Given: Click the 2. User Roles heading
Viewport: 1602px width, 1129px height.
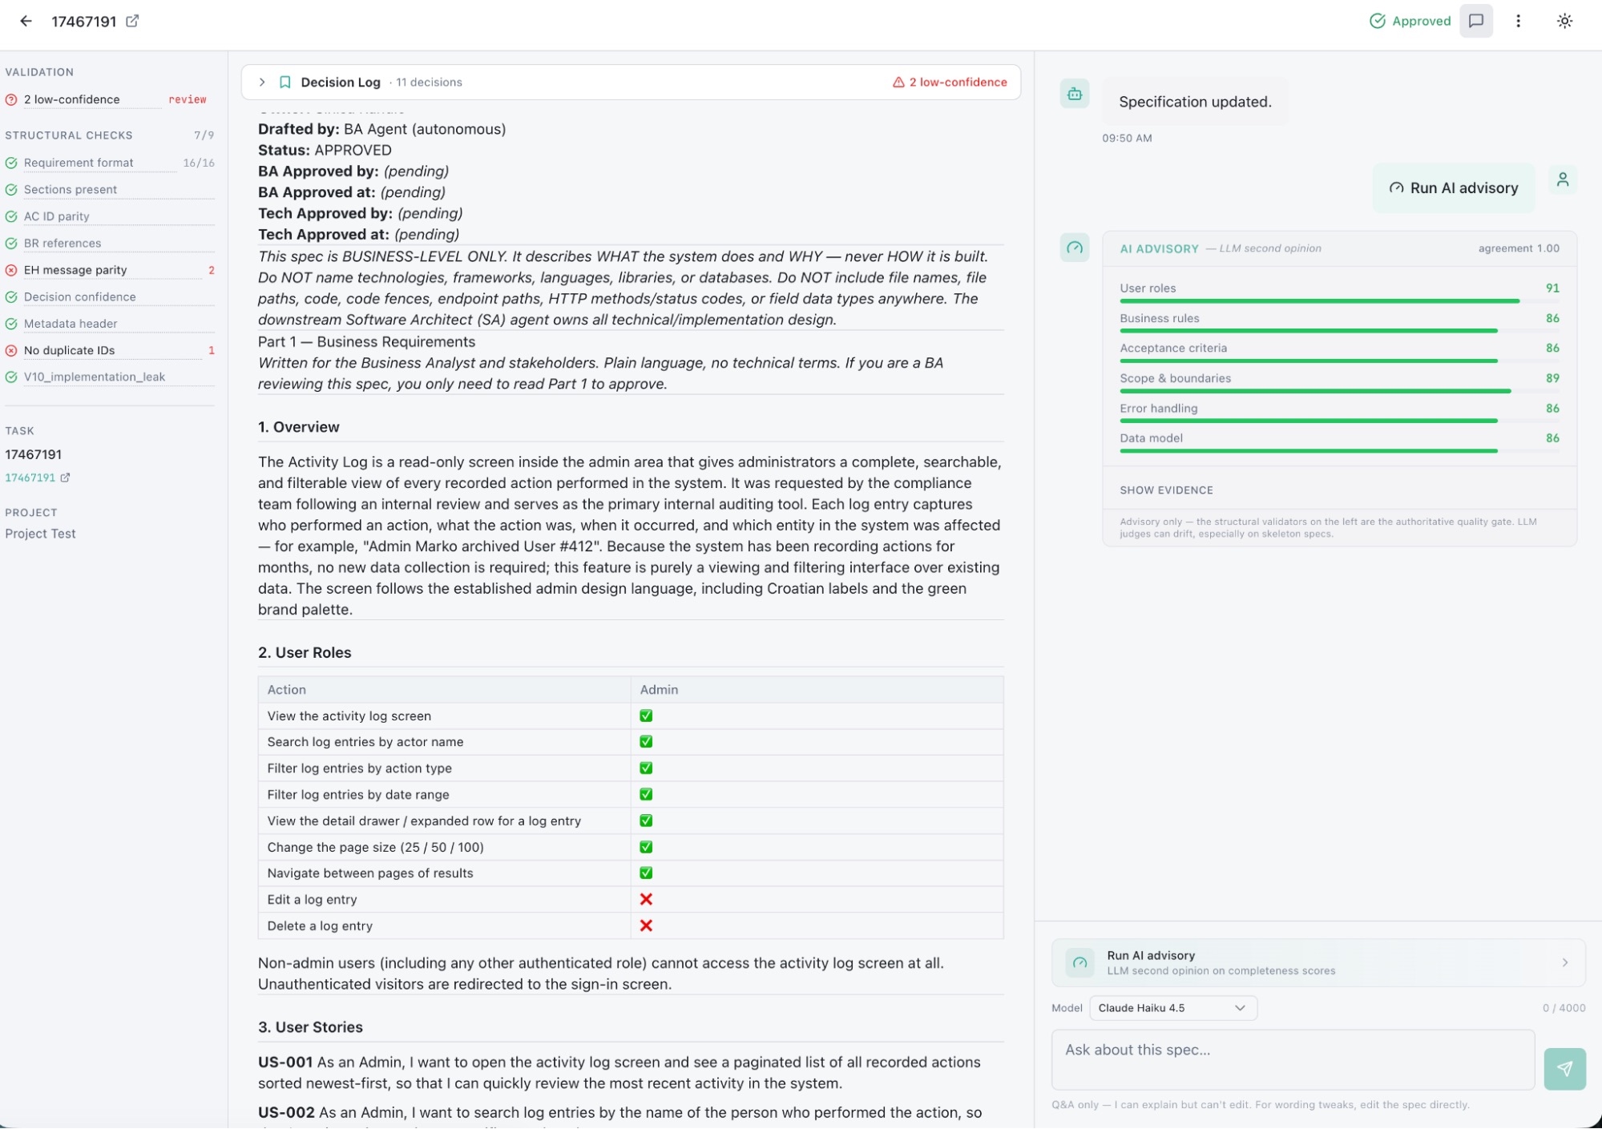Looking at the screenshot, I should 305,653.
